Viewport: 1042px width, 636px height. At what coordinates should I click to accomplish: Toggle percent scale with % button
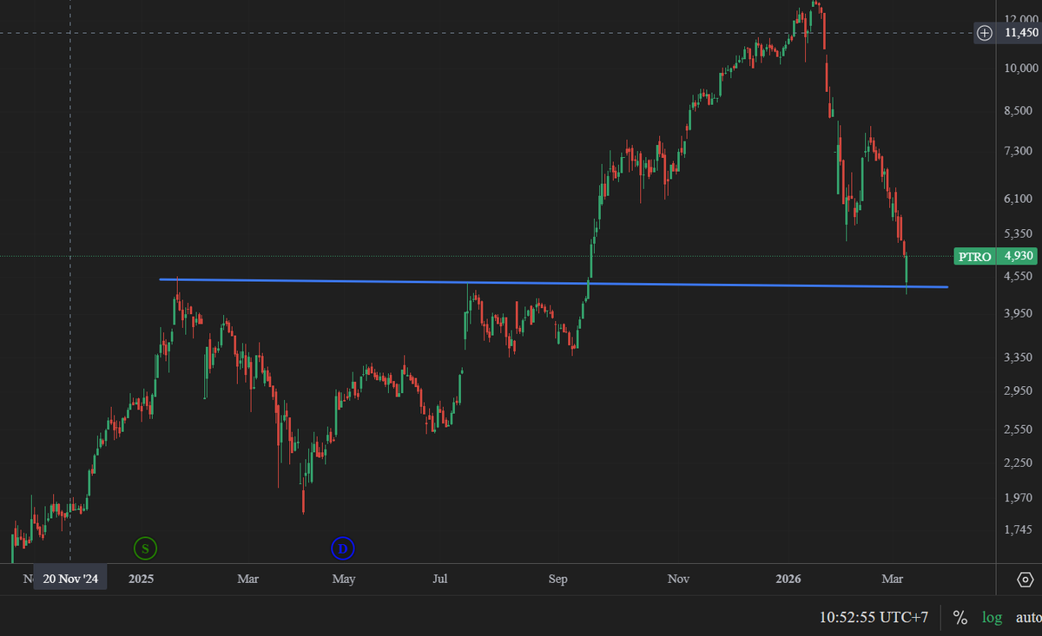click(960, 618)
